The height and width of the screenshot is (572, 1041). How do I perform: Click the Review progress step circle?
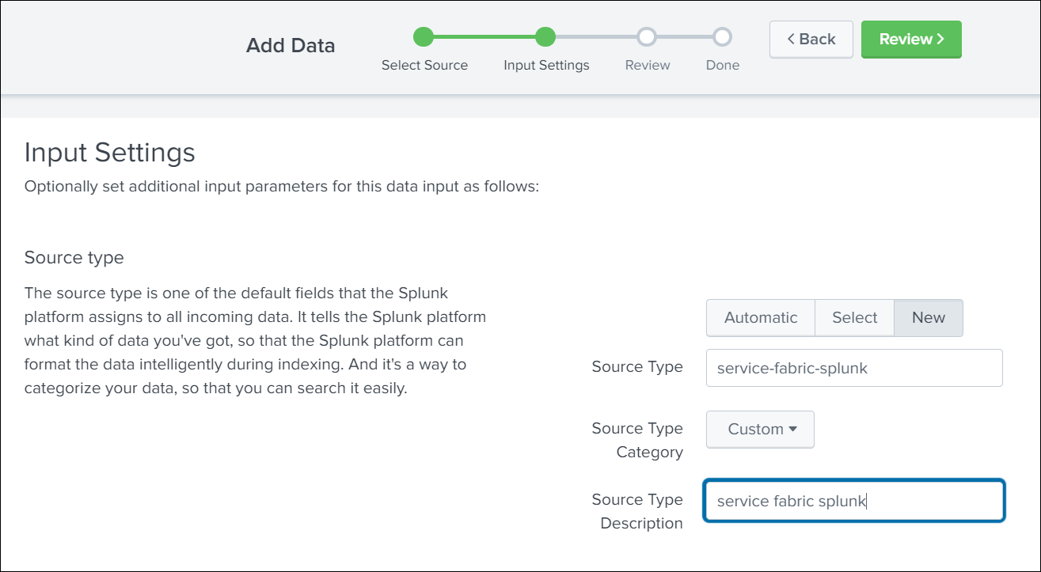[647, 36]
